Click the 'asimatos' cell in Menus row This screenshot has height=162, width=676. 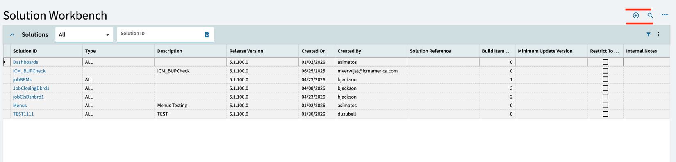[371, 105]
